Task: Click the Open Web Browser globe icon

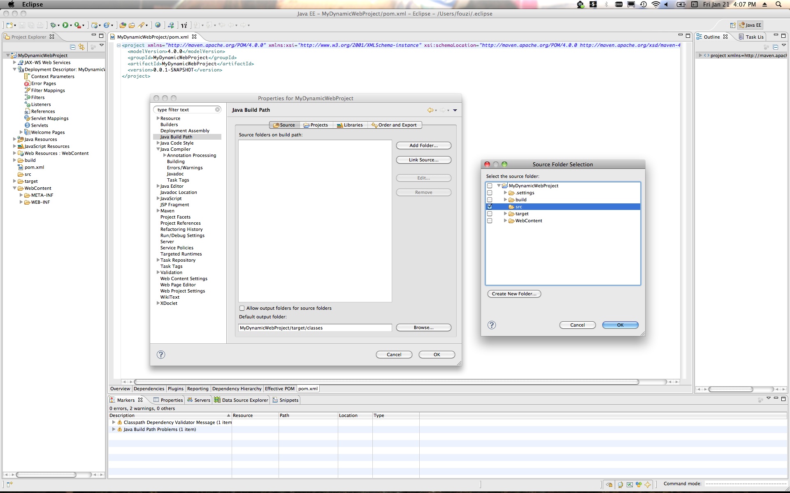Action: point(158,25)
